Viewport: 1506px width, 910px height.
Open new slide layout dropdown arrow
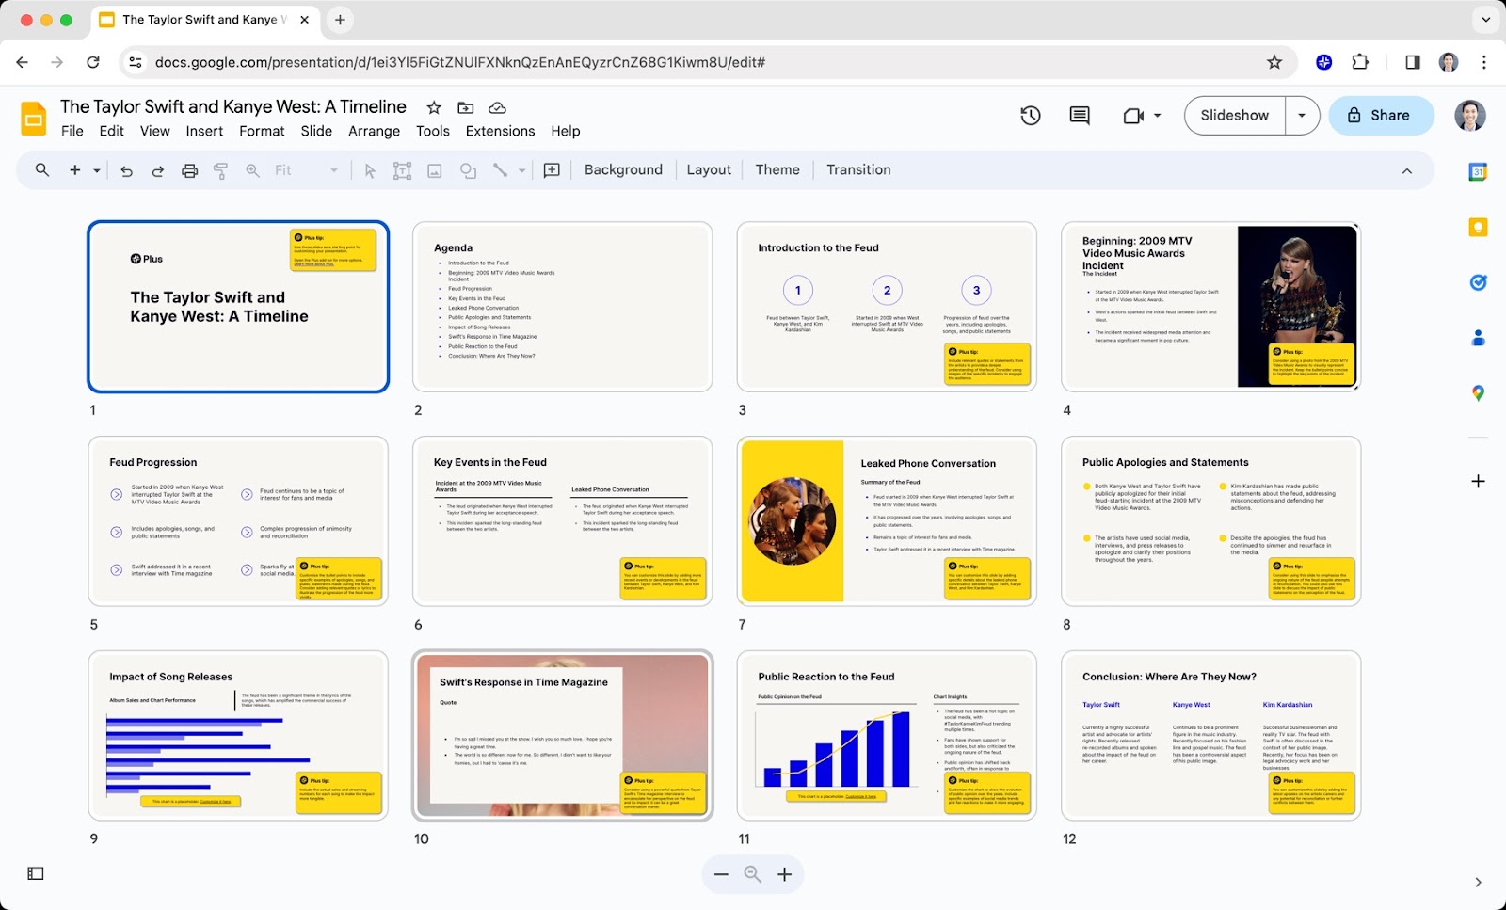(x=96, y=170)
